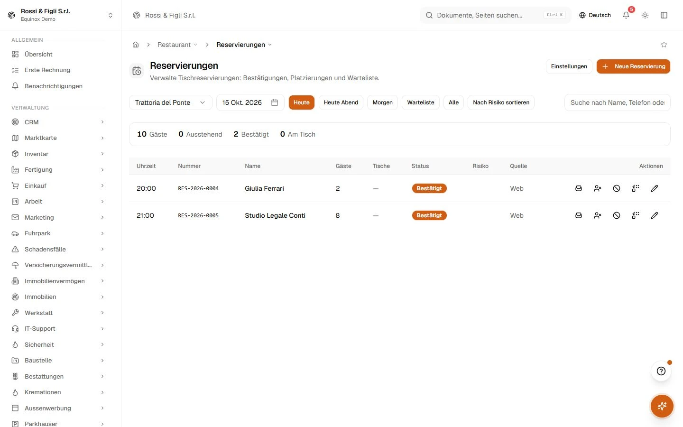This screenshot has width=683, height=427.
Task: Mark Giulia Ferrari as no-show
Action: (598, 188)
